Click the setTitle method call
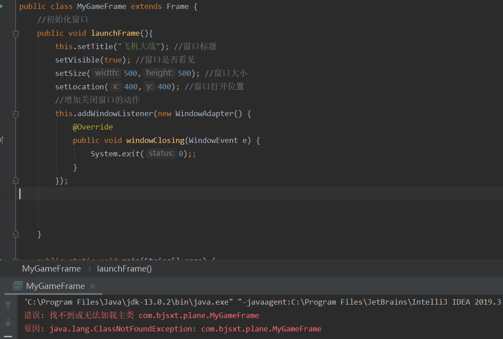 [x=96, y=46]
